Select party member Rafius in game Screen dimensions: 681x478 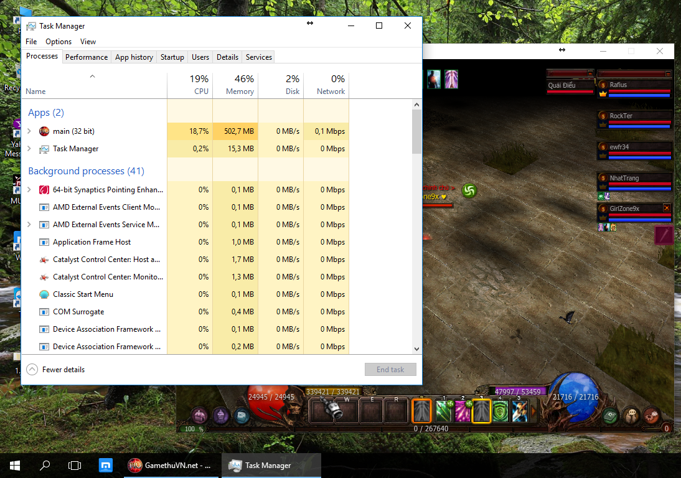tap(635, 88)
